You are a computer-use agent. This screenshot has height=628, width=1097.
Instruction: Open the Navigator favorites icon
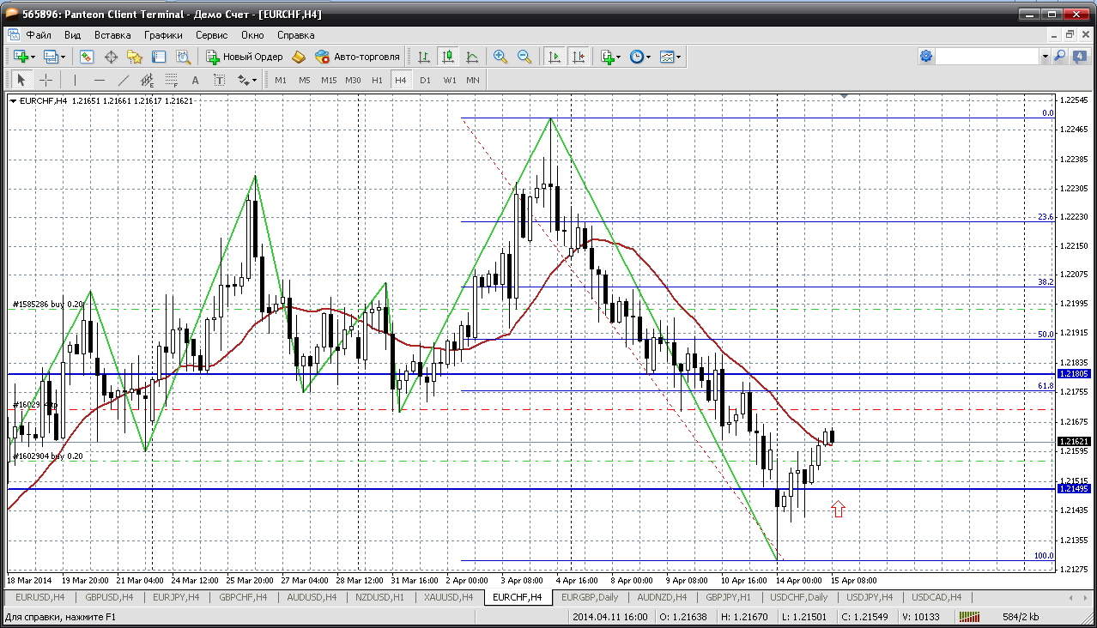click(135, 57)
